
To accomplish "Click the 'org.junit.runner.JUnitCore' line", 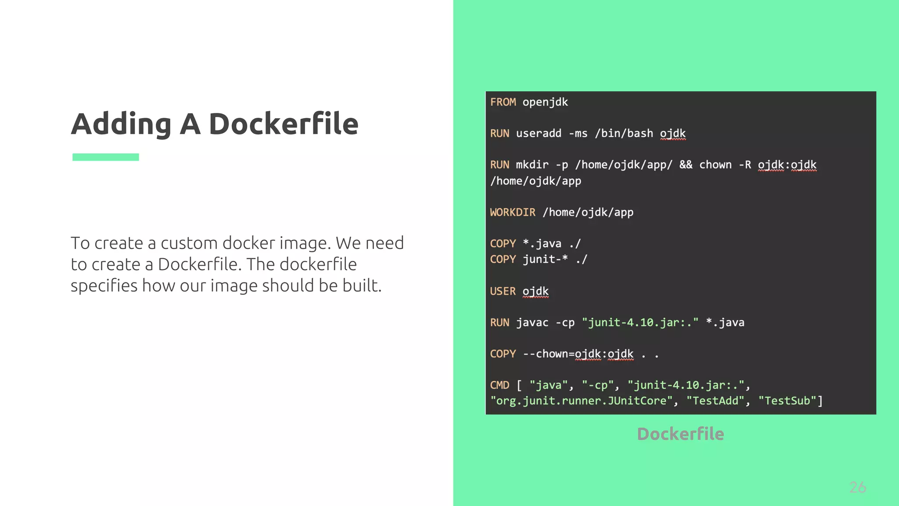I will tap(656, 401).
